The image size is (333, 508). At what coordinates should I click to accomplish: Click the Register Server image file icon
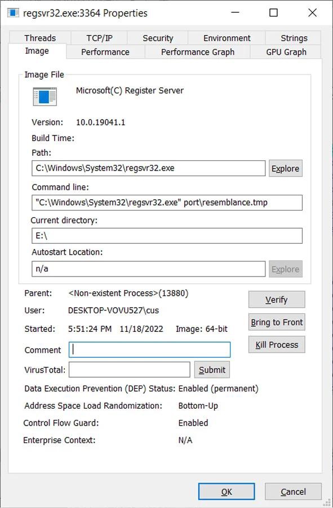tap(45, 96)
